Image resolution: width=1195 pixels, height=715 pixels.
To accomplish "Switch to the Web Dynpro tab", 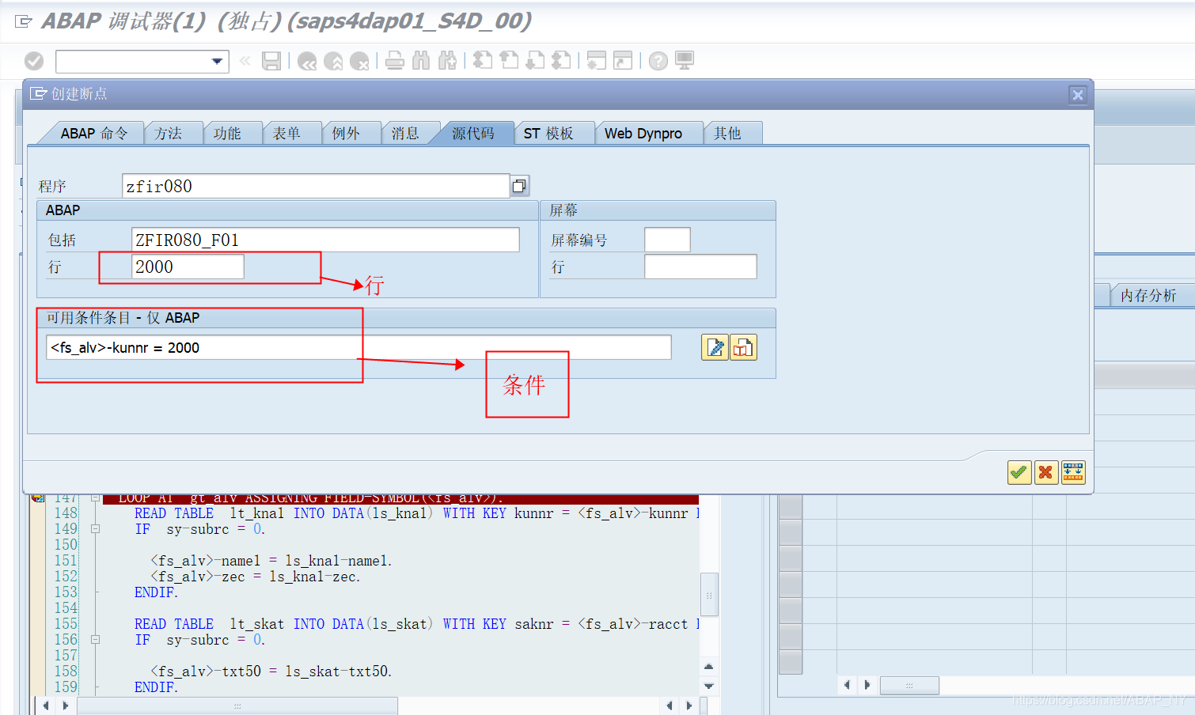I will coord(643,133).
